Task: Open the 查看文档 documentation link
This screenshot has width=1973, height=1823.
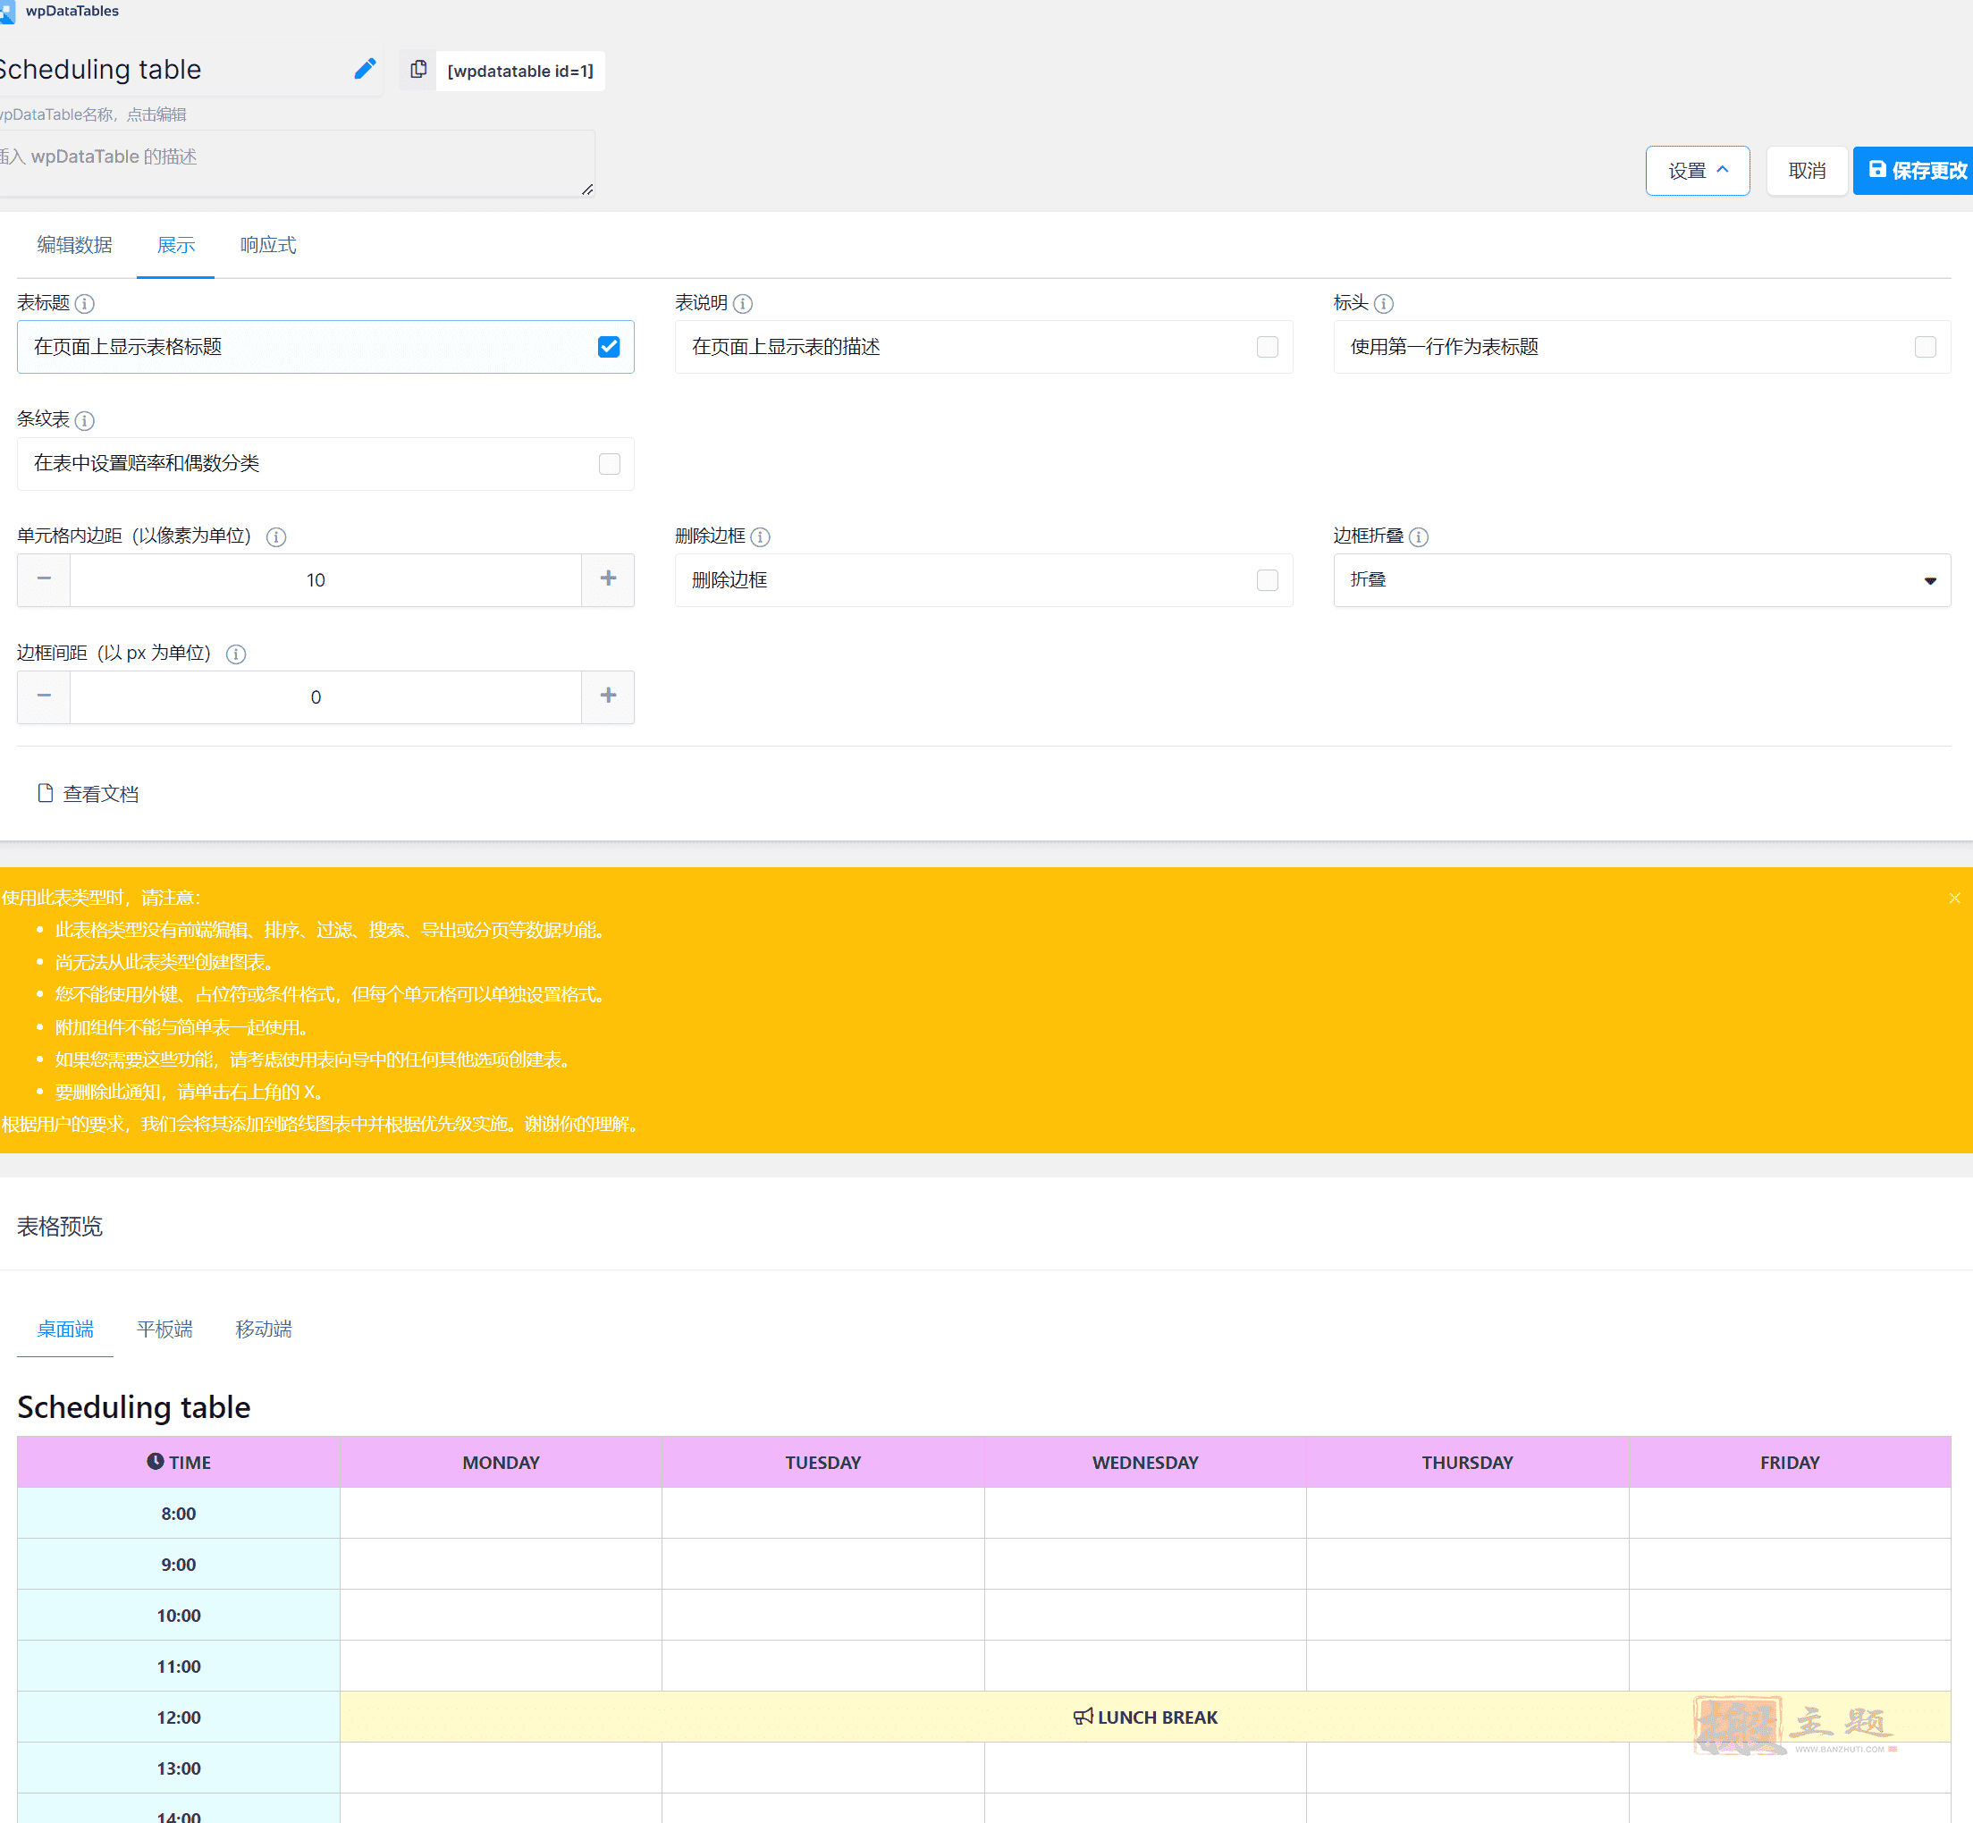Action: 89,794
